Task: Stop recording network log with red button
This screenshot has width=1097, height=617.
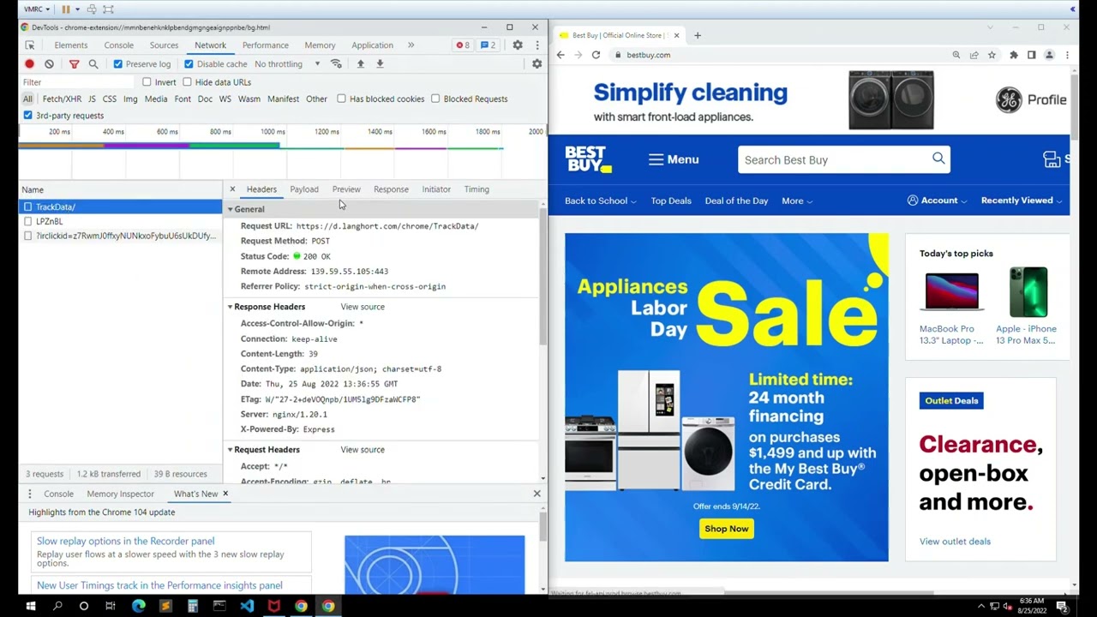Action: point(30,64)
